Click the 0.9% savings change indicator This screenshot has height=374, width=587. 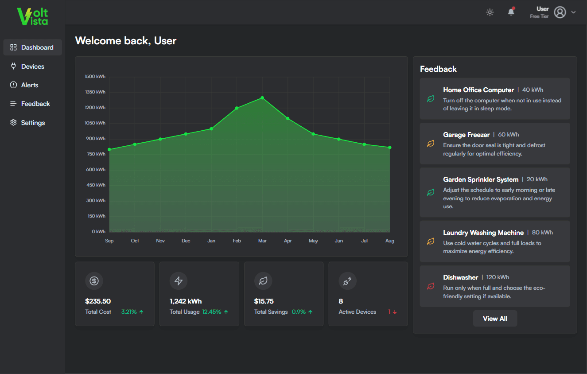302,312
